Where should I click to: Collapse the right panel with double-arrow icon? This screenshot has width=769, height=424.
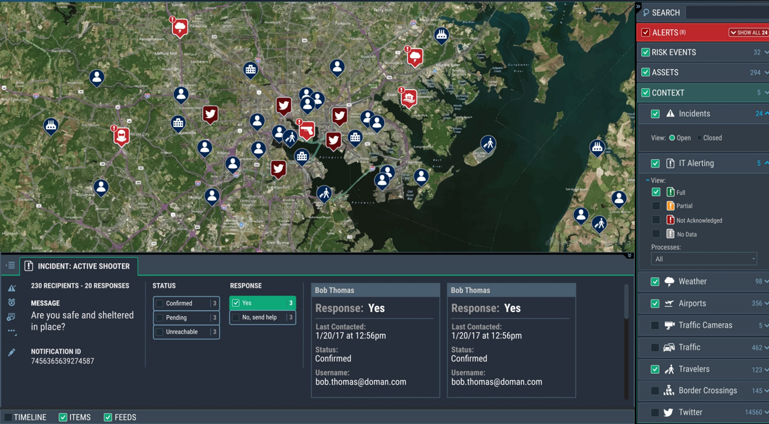pos(638,7)
